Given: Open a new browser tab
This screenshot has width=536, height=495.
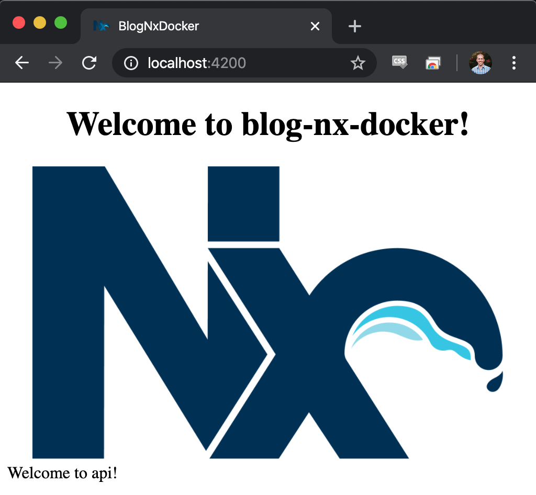Looking at the screenshot, I should 355,26.
